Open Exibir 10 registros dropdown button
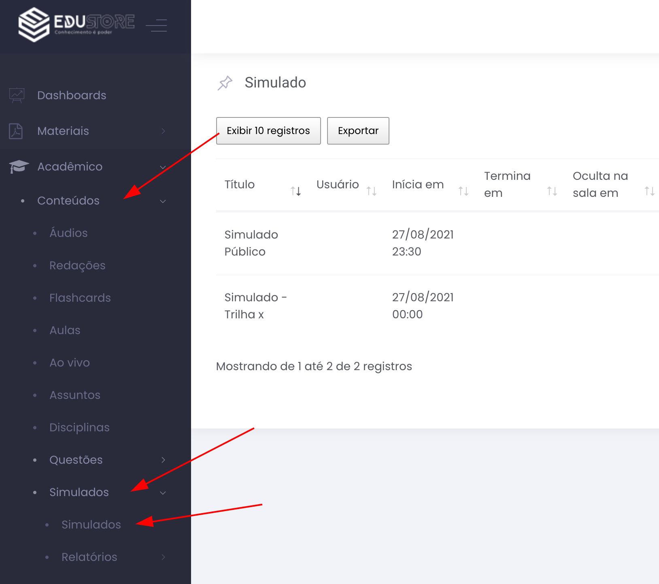 (268, 131)
